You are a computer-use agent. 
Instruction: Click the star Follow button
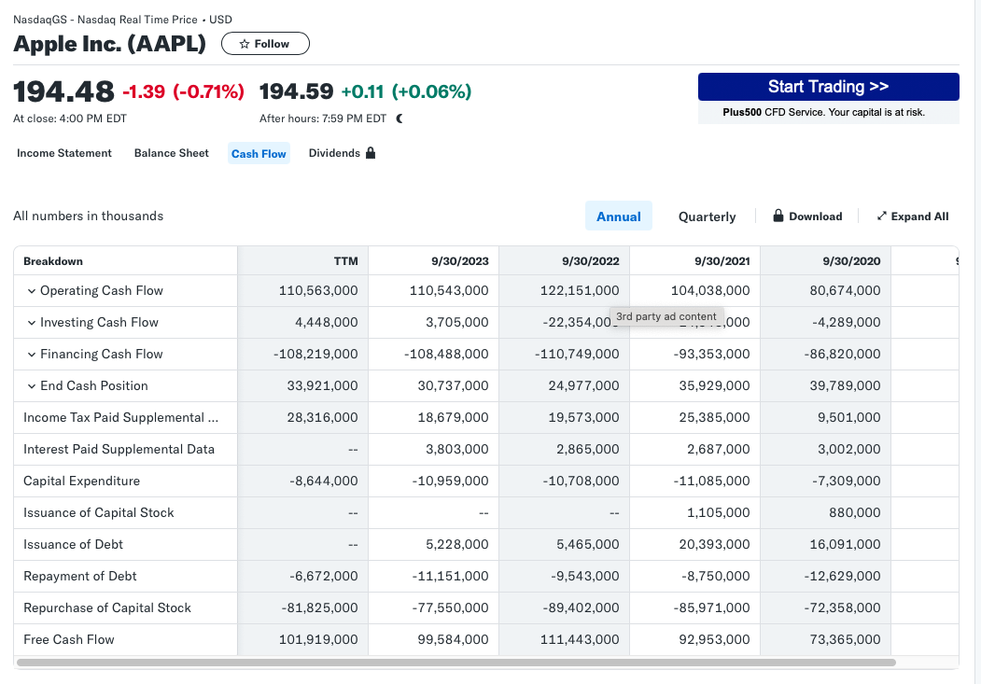point(265,44)
